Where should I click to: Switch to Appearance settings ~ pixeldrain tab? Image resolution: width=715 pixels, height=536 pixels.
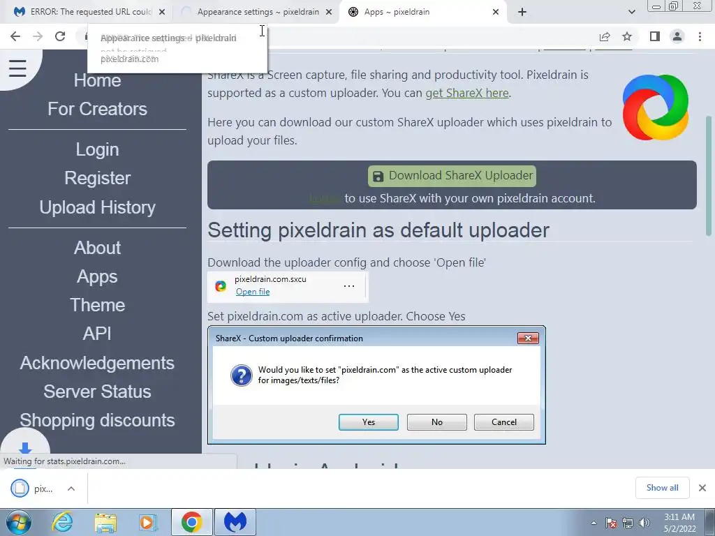257,12
